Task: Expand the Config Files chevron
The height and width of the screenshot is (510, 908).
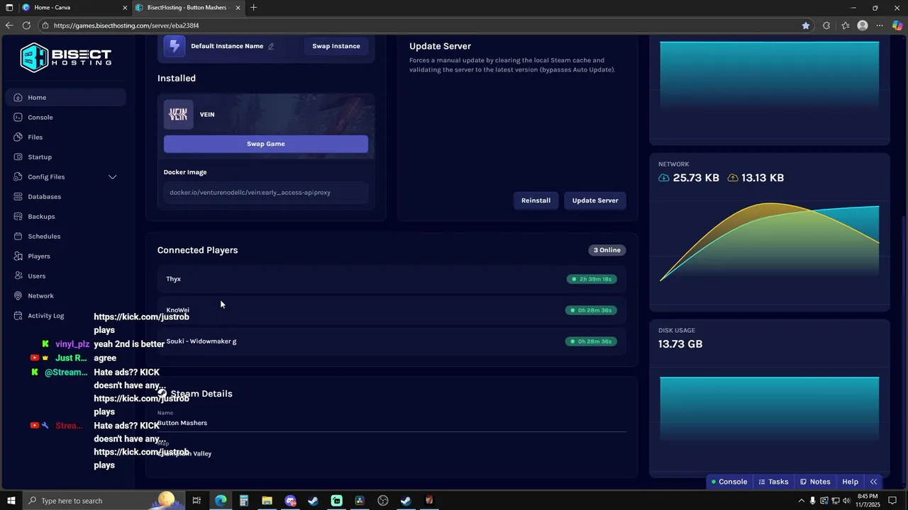Action: (112, 176)
